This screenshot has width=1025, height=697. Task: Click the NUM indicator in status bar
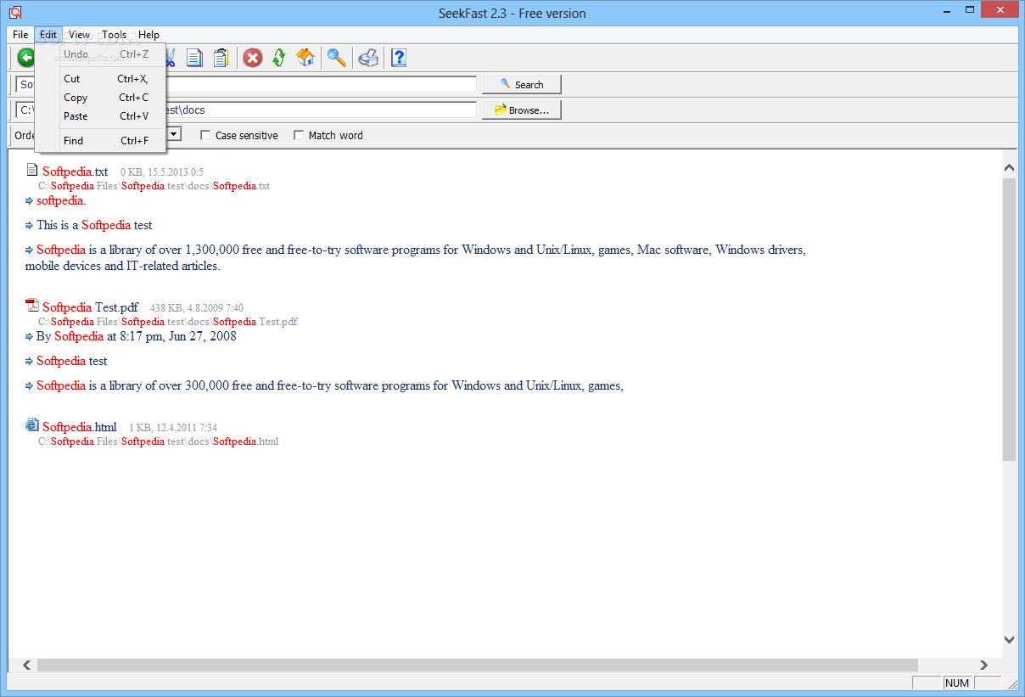[957, 683]
